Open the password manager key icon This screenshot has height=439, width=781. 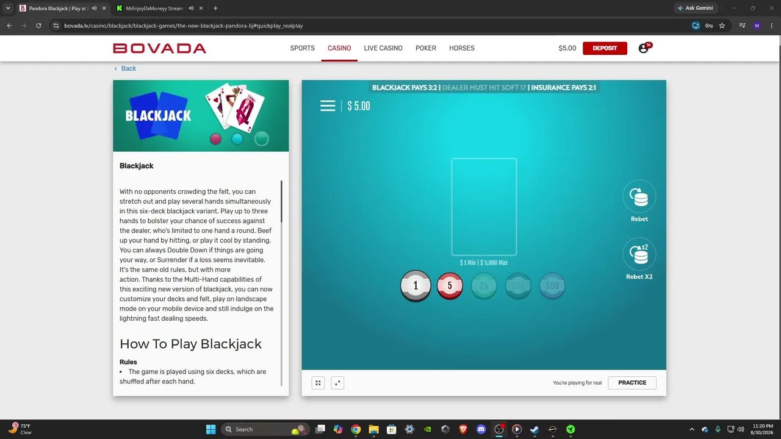[x=709, y=26]
